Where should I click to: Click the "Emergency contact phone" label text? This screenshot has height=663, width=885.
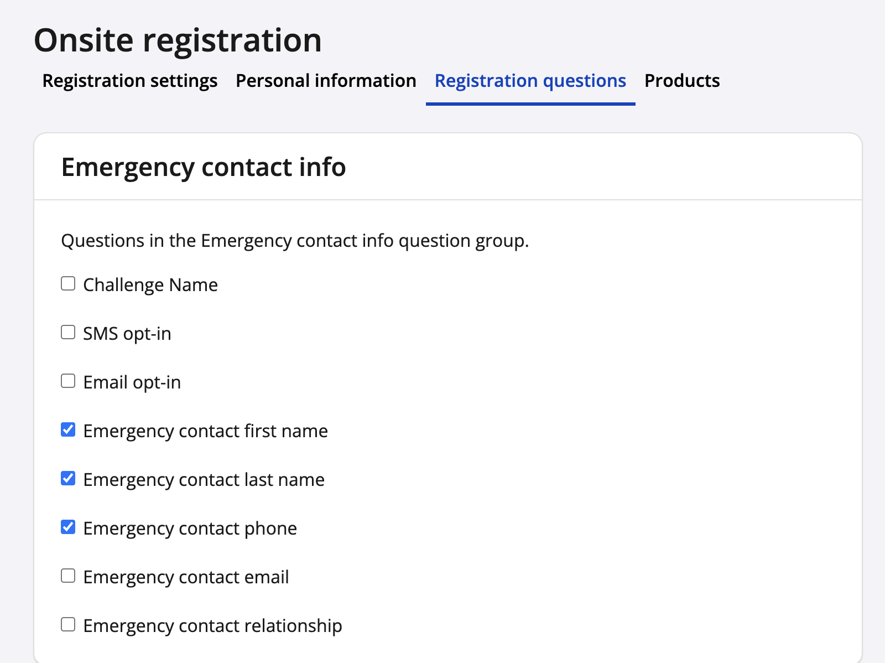tap(190, 529)
